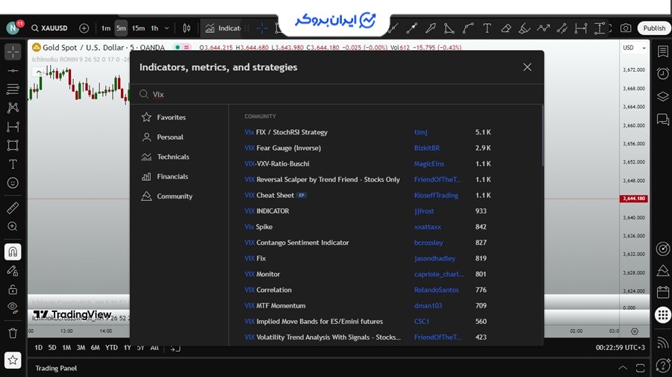The image size is (672, 377).
Task: Select the YTD date range
Action: [111, 347]
